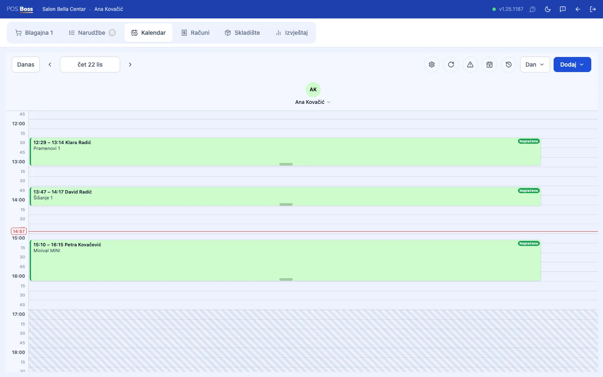Viewport: 603px width, 377px height.
Task: Switch to the Blagajna 1 tab
Action: [x=34, y=33]
